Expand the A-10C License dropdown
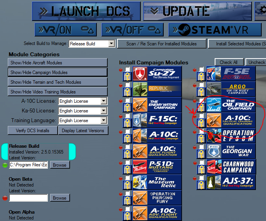The image size is (266, 221). pyautogui.click(x=103, y=101)
